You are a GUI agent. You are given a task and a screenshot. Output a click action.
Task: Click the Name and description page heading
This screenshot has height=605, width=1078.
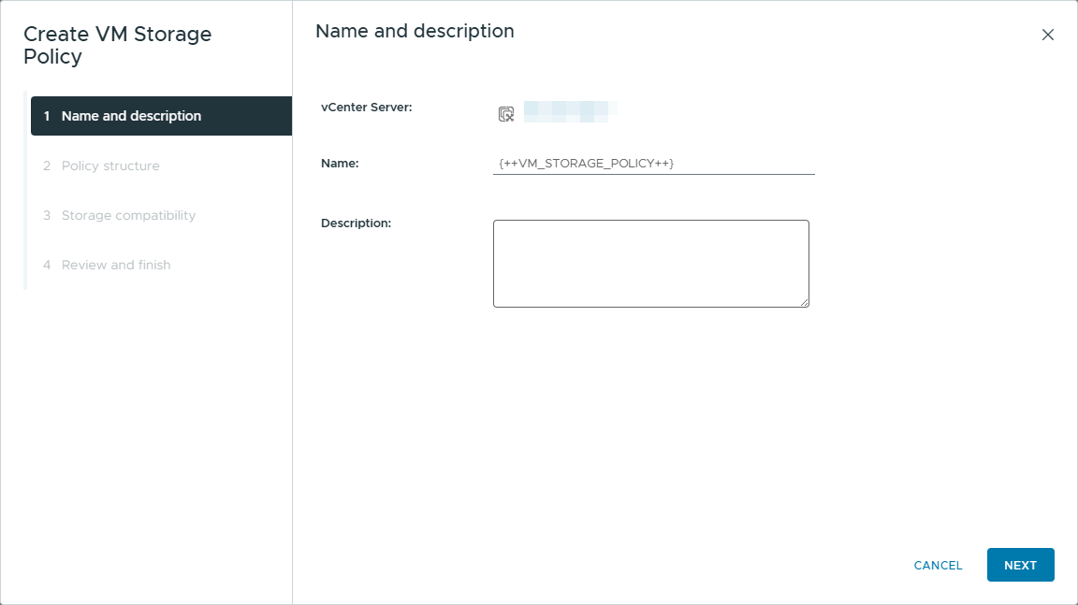[x=415, y=31]
